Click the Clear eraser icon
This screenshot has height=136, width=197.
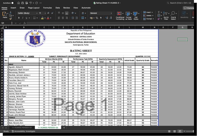click(x=159, y=19)
